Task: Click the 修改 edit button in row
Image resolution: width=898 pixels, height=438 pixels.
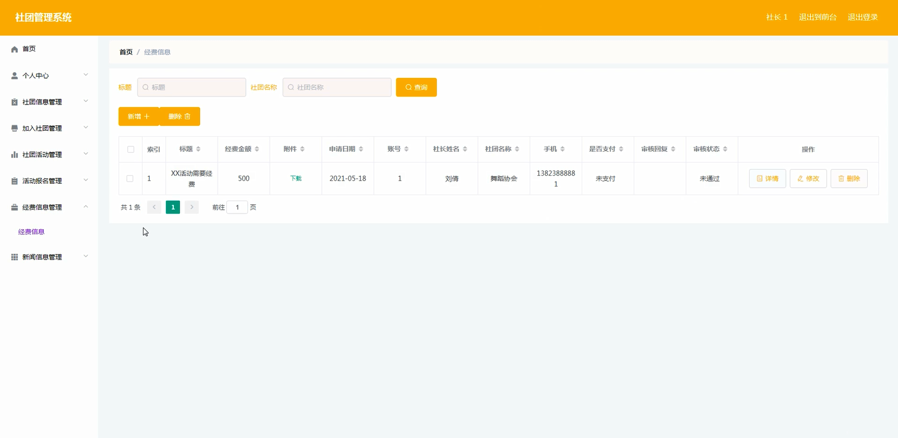Action: [808, 178]
